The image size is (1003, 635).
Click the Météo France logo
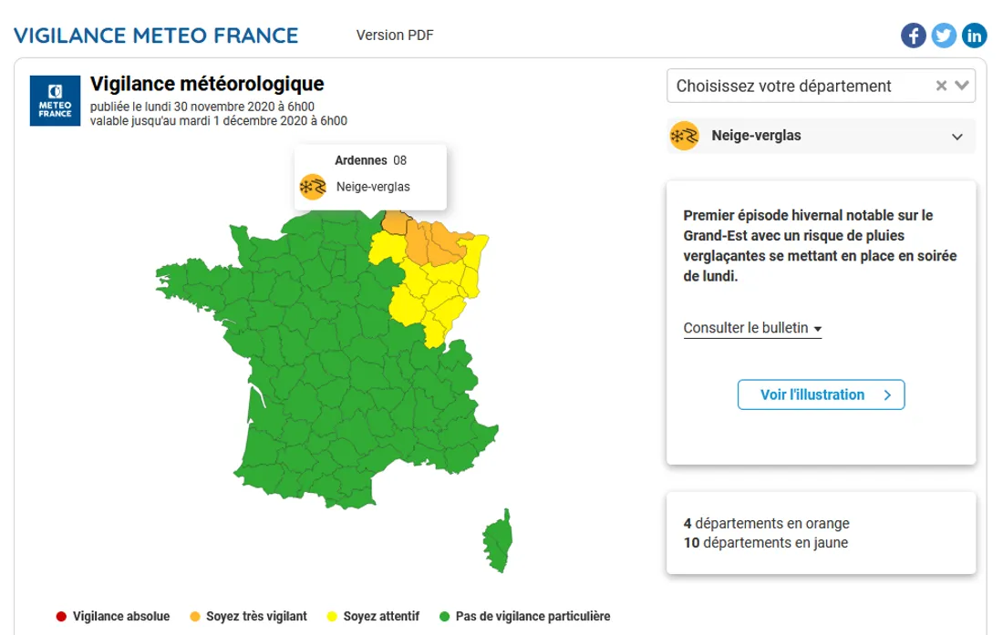pos(57,100)
